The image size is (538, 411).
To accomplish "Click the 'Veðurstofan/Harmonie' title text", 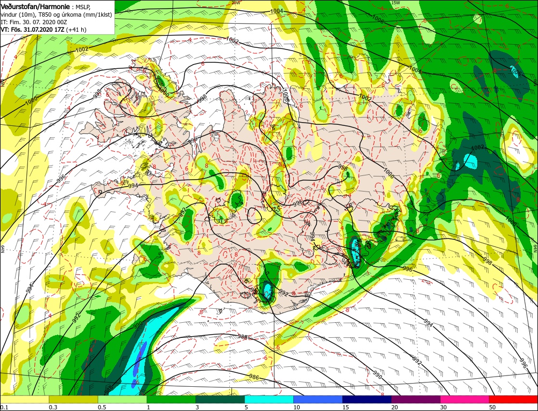I will click(x=36, y=6).
